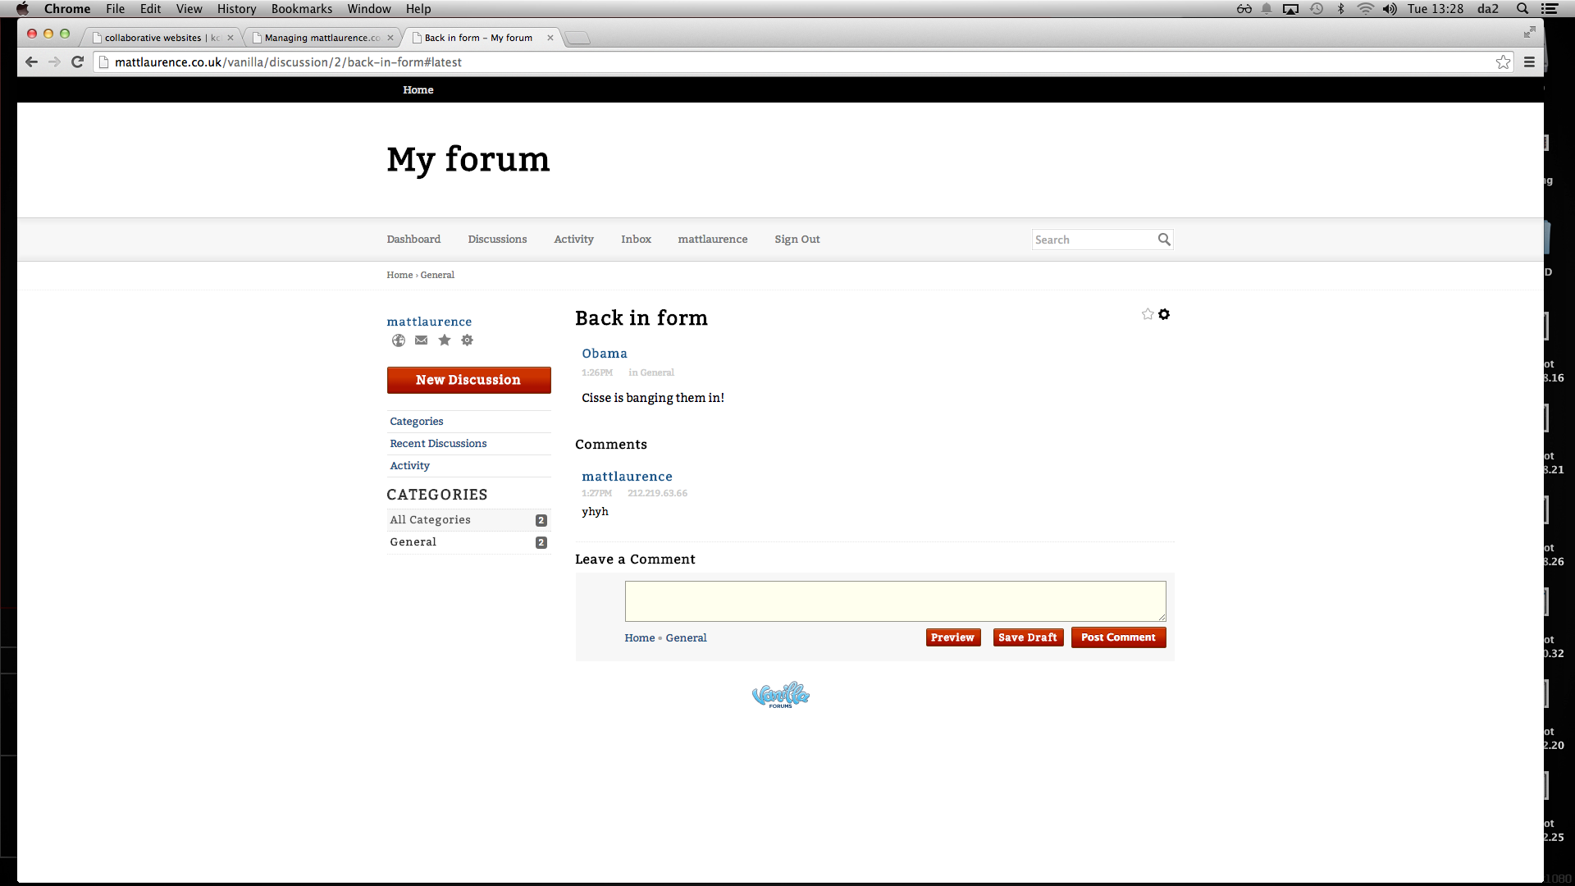
Task: Open Chrome hamburger menu
Action: [x=1529, y=62]
